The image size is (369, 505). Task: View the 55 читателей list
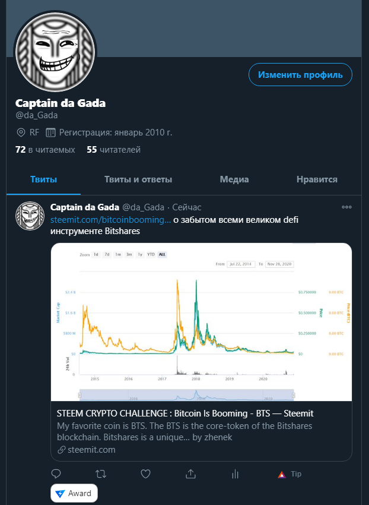(x=113, y=150)
